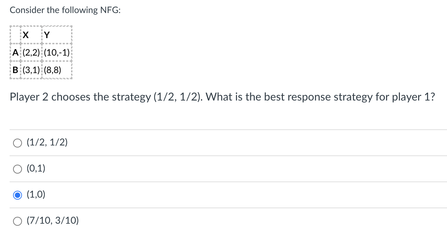The image size is (447, 247).
Task: Choose the (7/10, 3/10) answer option
Action: click(x=17, y=221)
